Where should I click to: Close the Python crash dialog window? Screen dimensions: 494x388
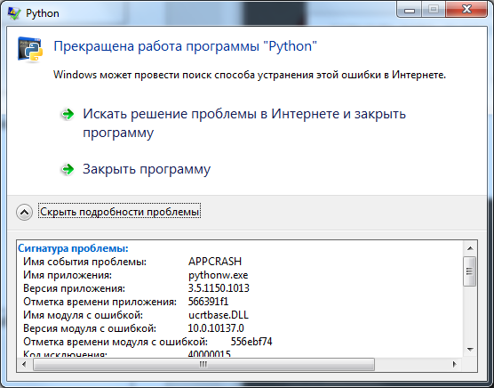[x=466, y=9]
